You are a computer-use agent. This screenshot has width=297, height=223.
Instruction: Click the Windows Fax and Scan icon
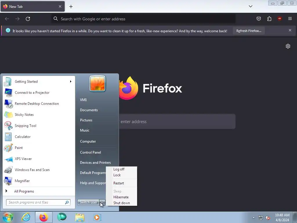coord(8,170)
